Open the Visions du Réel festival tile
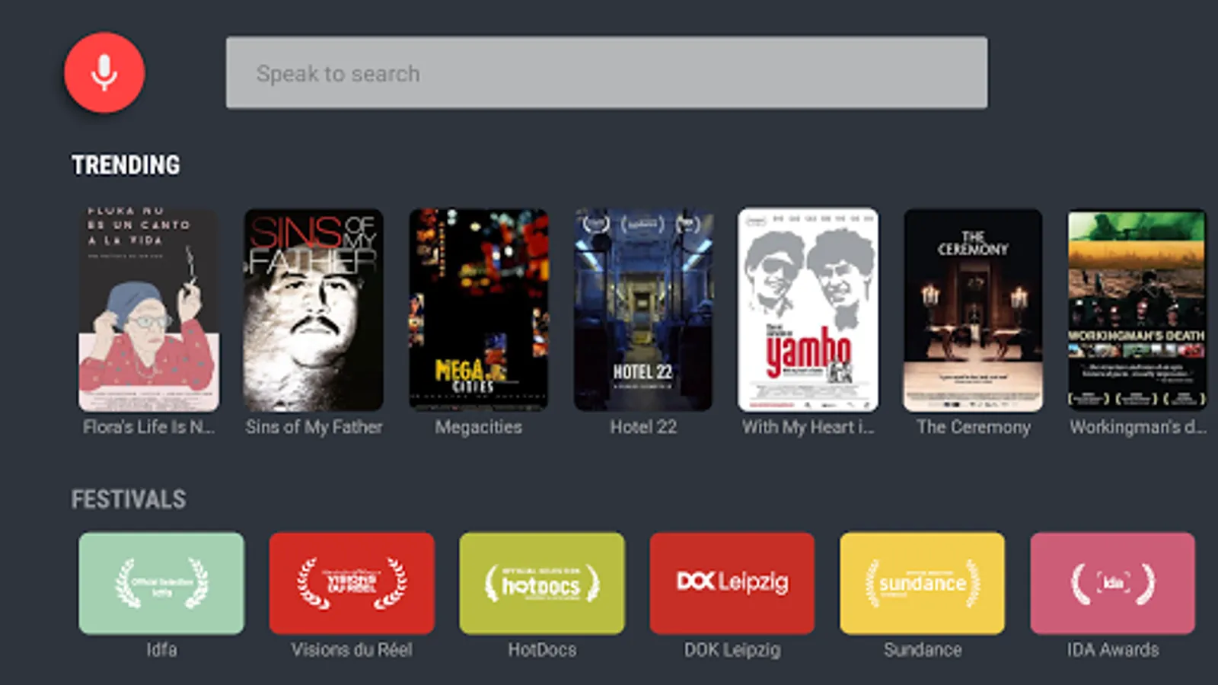Screen dimensions: 1218x685 pos(352,583)
